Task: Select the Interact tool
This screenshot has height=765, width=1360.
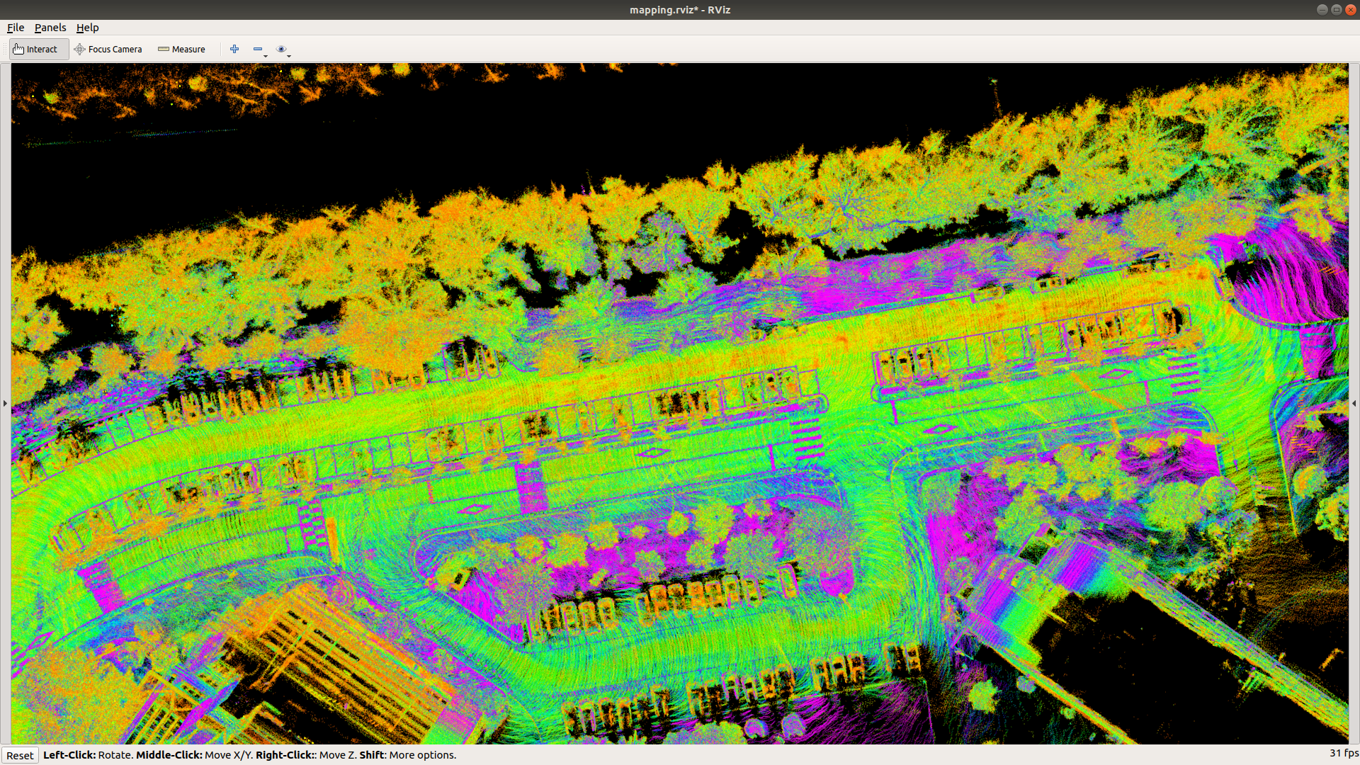Action: pos(38,49)
